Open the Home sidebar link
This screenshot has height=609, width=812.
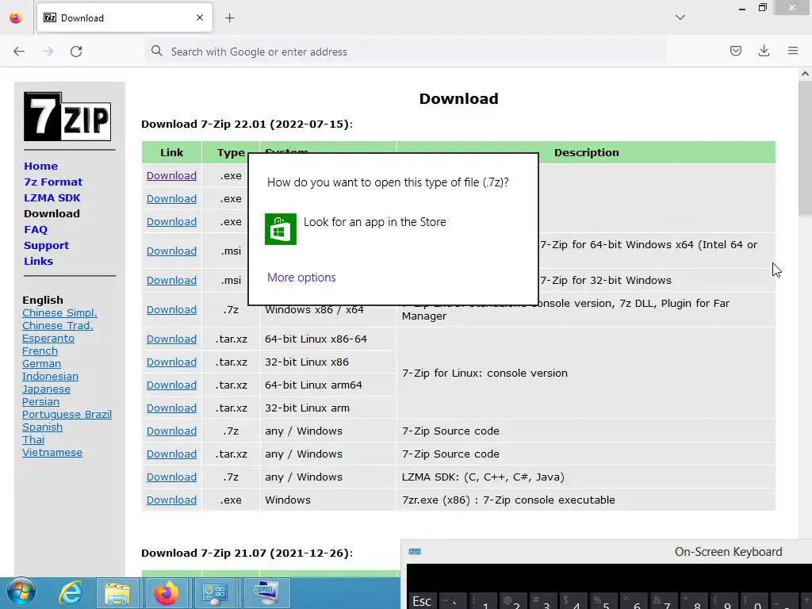pos(41,167)
